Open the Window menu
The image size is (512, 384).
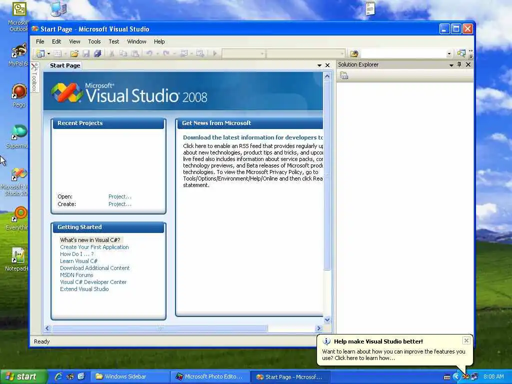point(136,41)
